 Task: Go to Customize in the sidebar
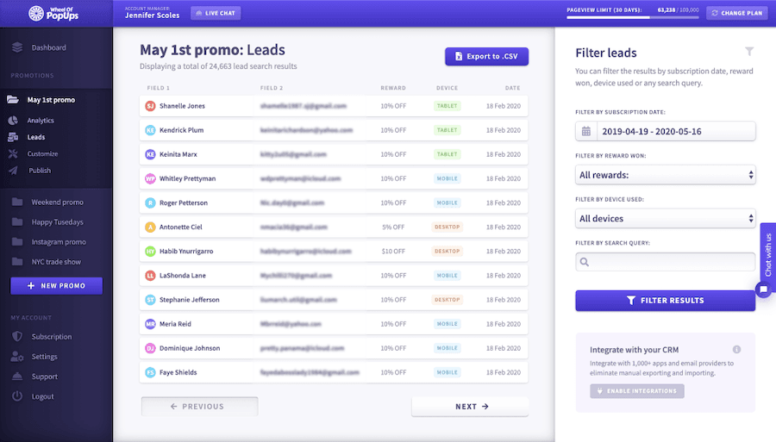click(x=42, y=153)
